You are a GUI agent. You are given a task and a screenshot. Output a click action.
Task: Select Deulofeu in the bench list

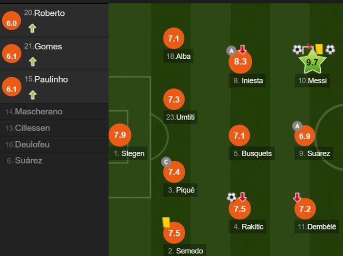coord(54,144)
